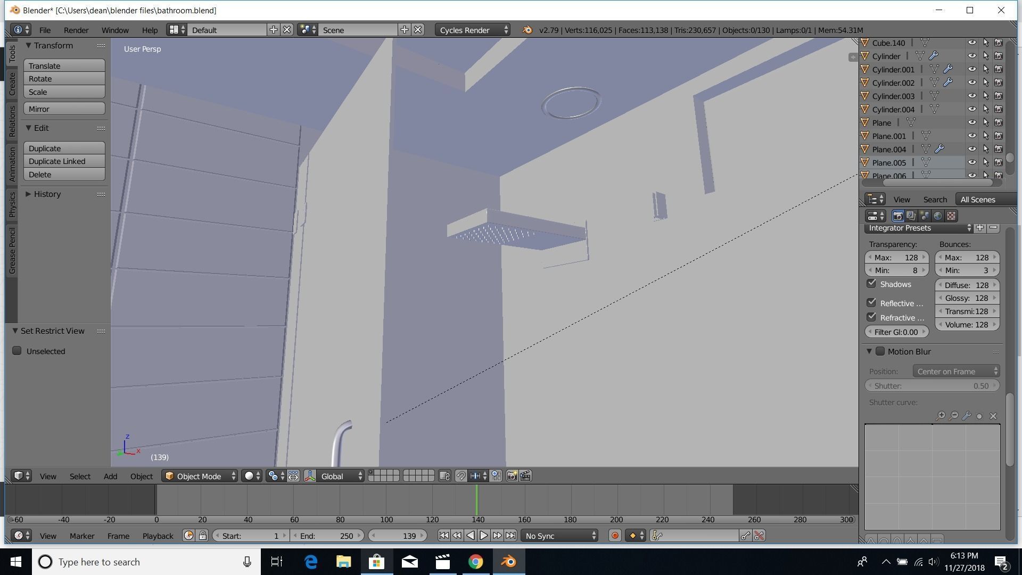1022x575 pixels.
Task: Add a new screen layout plus icon
Action: coord(274,30)
